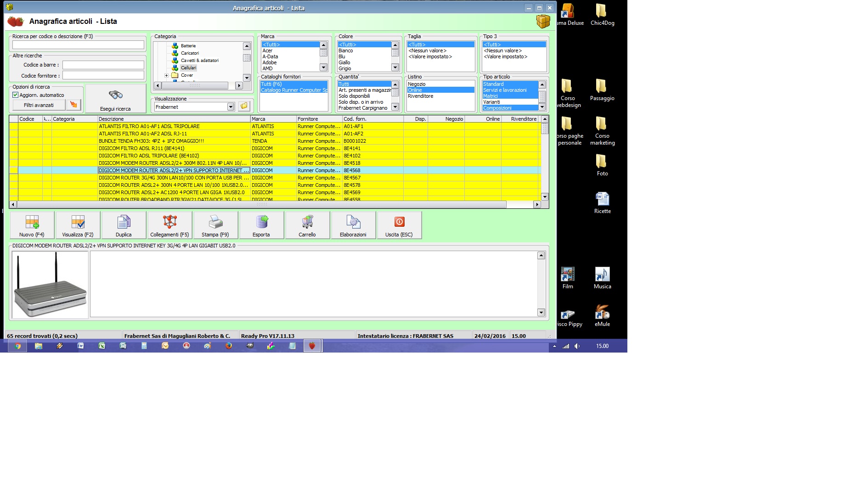Launch Word from the taskbar
857x482 pixels.
(81, 346)
